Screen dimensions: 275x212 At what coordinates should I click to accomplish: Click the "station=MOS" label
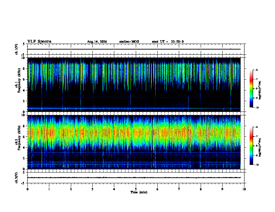(x=129, y=42)
